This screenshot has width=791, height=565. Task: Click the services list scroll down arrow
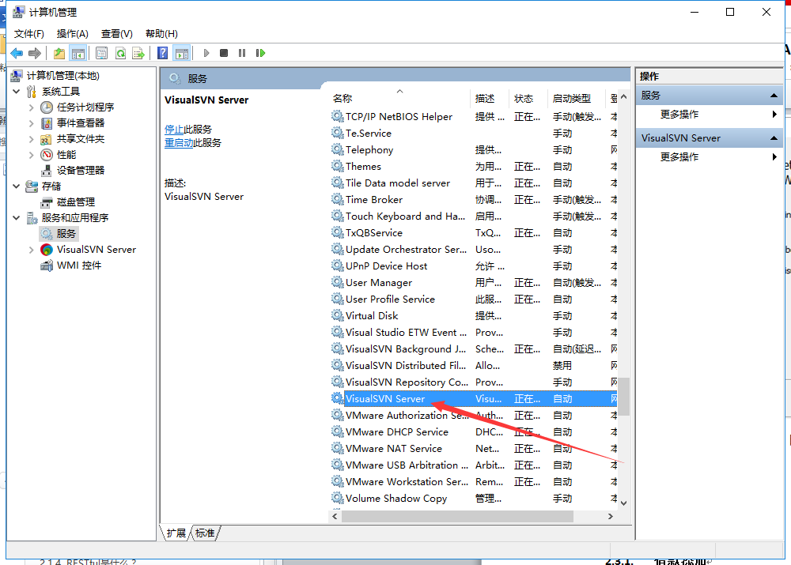pos(624,503)
